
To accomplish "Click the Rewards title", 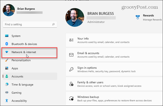I will click(x=148, y=15).
